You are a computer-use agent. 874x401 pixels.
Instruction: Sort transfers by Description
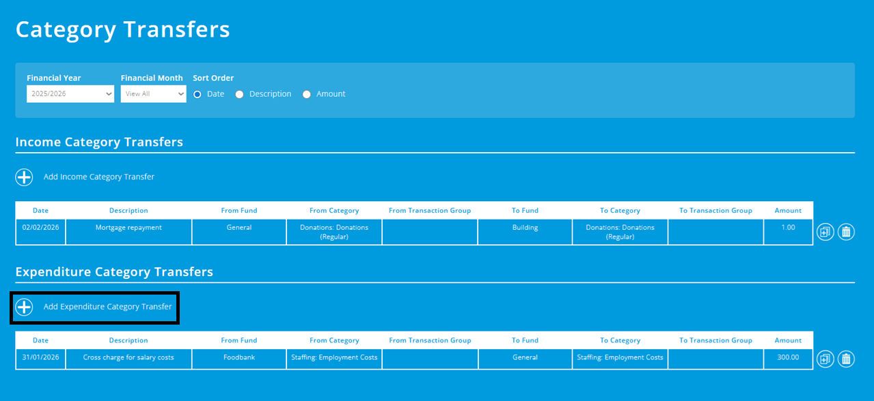click(x=239, y=94)
